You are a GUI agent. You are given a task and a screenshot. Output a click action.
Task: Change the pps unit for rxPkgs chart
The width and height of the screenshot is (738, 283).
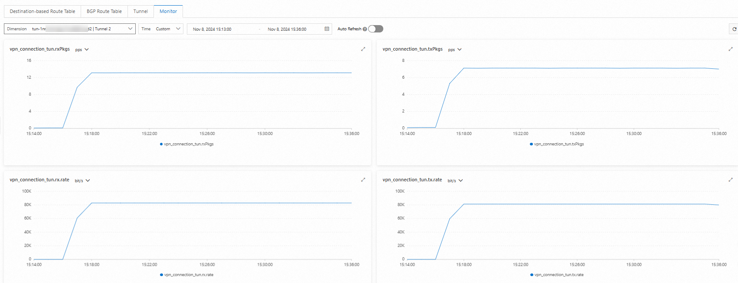[x=82, y=50]
